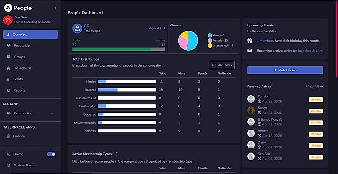Click the Married distribution bar

[x=127, y=82]
